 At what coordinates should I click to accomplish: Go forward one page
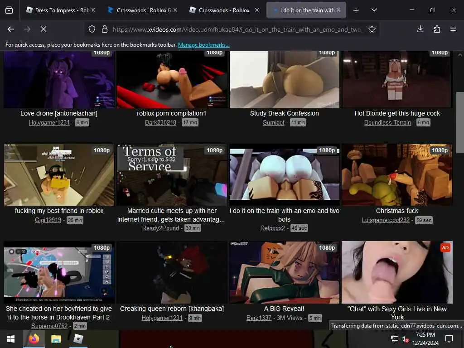(x=27, y=29)
